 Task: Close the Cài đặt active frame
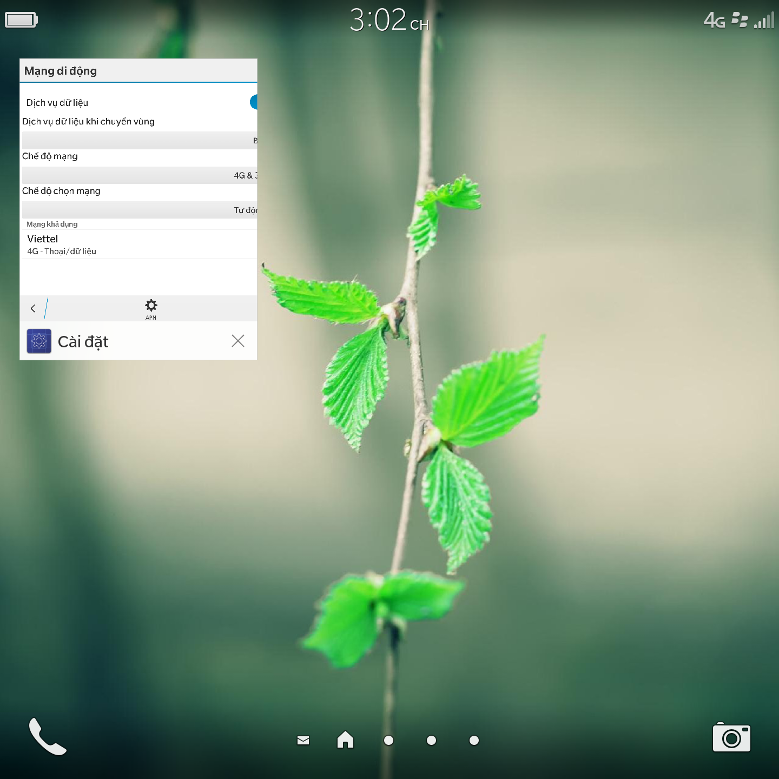(x=238, y=341)
